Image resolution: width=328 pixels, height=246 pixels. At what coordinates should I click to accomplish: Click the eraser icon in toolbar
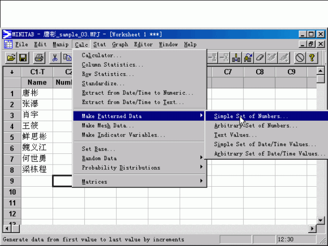click(260, 58)
